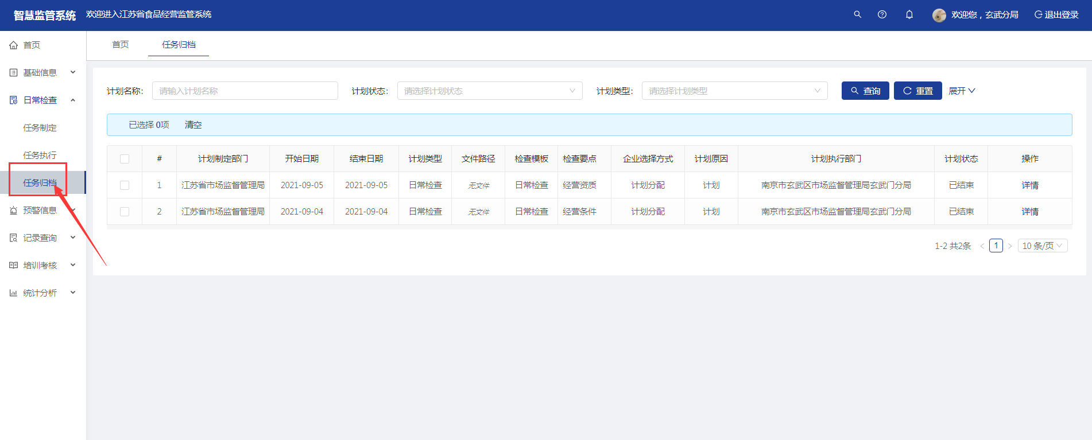This screenshot has width=1092, height=440.
Task: Click the 查询 search button
Action: (865, 91)
